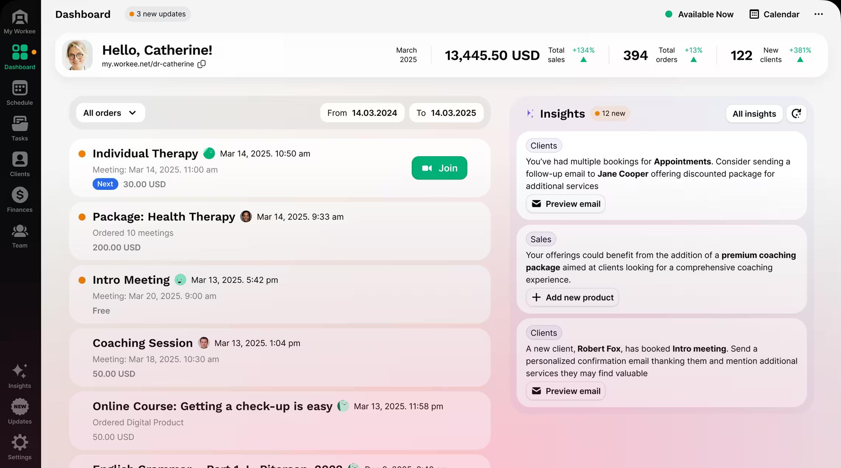The height and width of the screenshot is (468, 841).
Task: Click the orange dot on Intro Meeting
Action: click(82, 280)
